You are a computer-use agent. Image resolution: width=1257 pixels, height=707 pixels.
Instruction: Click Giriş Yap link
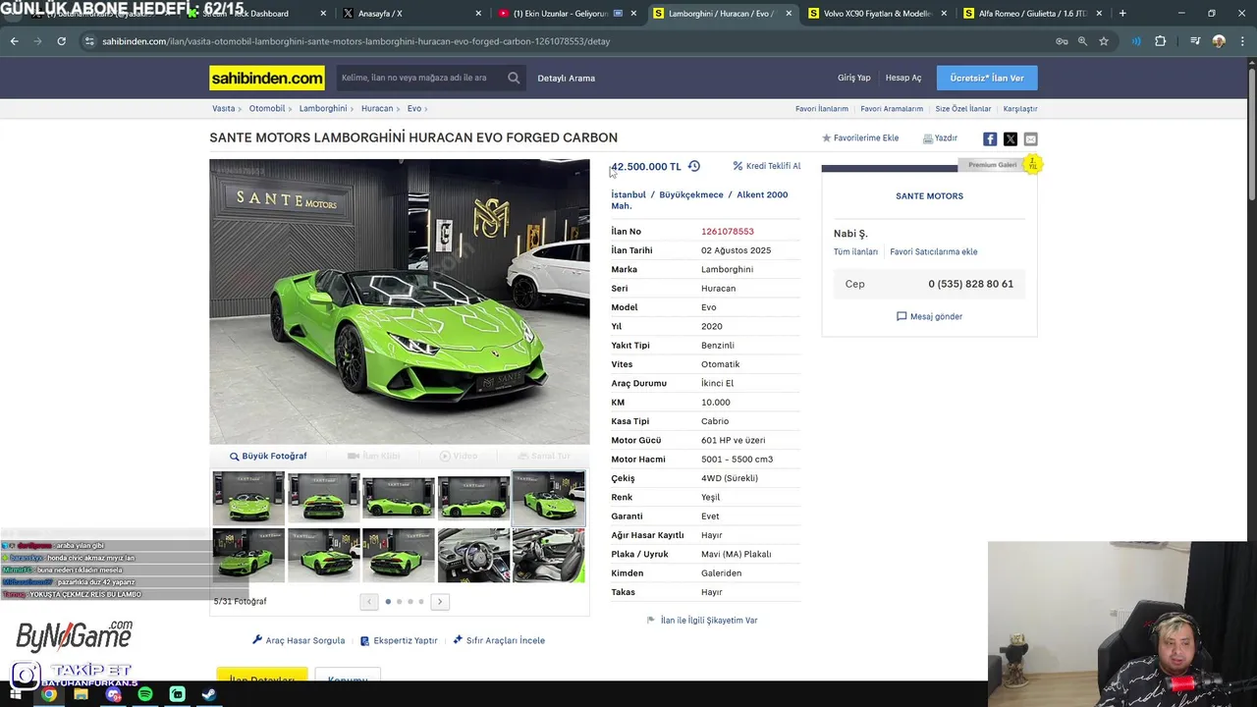coord(853,78)
